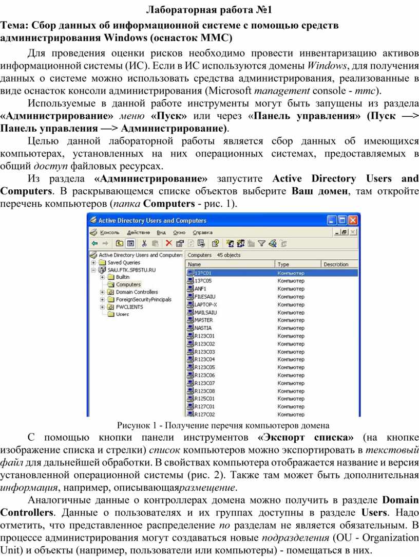This screenshot has height=557, width=419.
Task: Toggle the Show/Hide Console Tree button
Action: pos(130,243)
